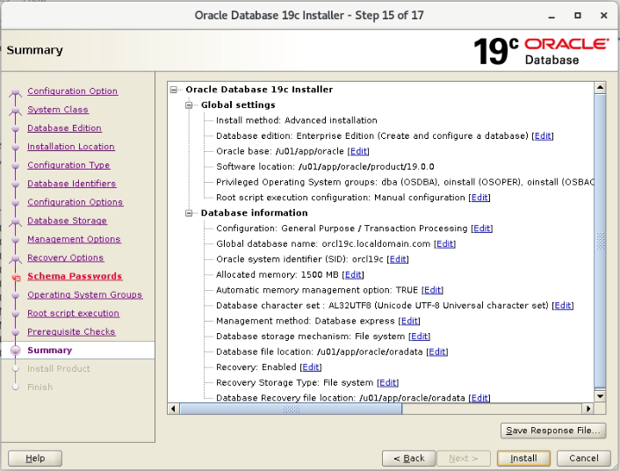Collapse the Database information tree node

click(x=189, y=214)
